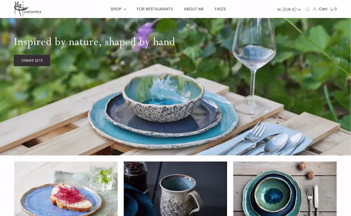Open the Cart link
351x216 pixels.
323,9
